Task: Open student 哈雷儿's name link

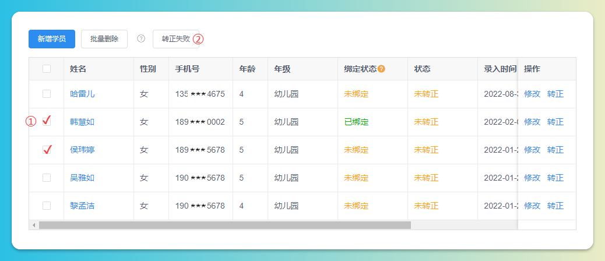Action: click(x=82, y=94)
